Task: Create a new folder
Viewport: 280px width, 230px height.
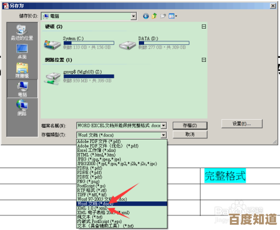Action: pyautogui.click(x=163, y=16)
